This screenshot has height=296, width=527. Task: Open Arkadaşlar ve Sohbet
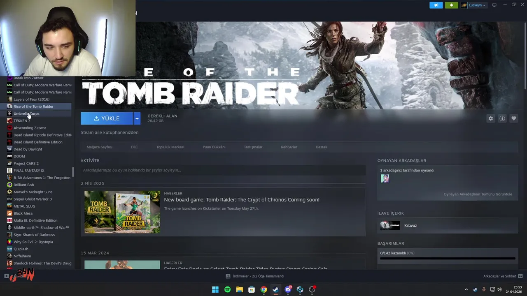point(503,276)
